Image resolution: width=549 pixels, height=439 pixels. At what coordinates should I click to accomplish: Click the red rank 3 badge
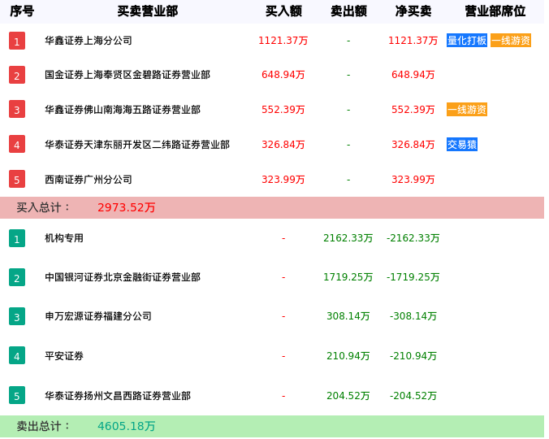(x=17, y=109)
